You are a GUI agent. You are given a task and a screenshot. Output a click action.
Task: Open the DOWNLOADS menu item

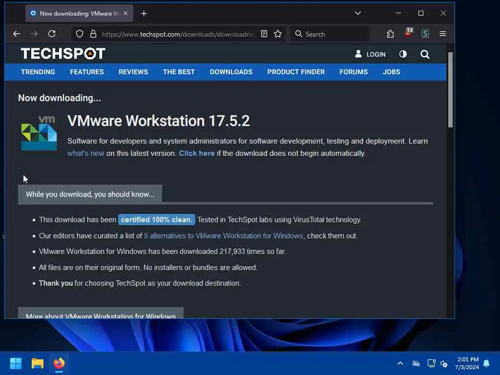231,72
